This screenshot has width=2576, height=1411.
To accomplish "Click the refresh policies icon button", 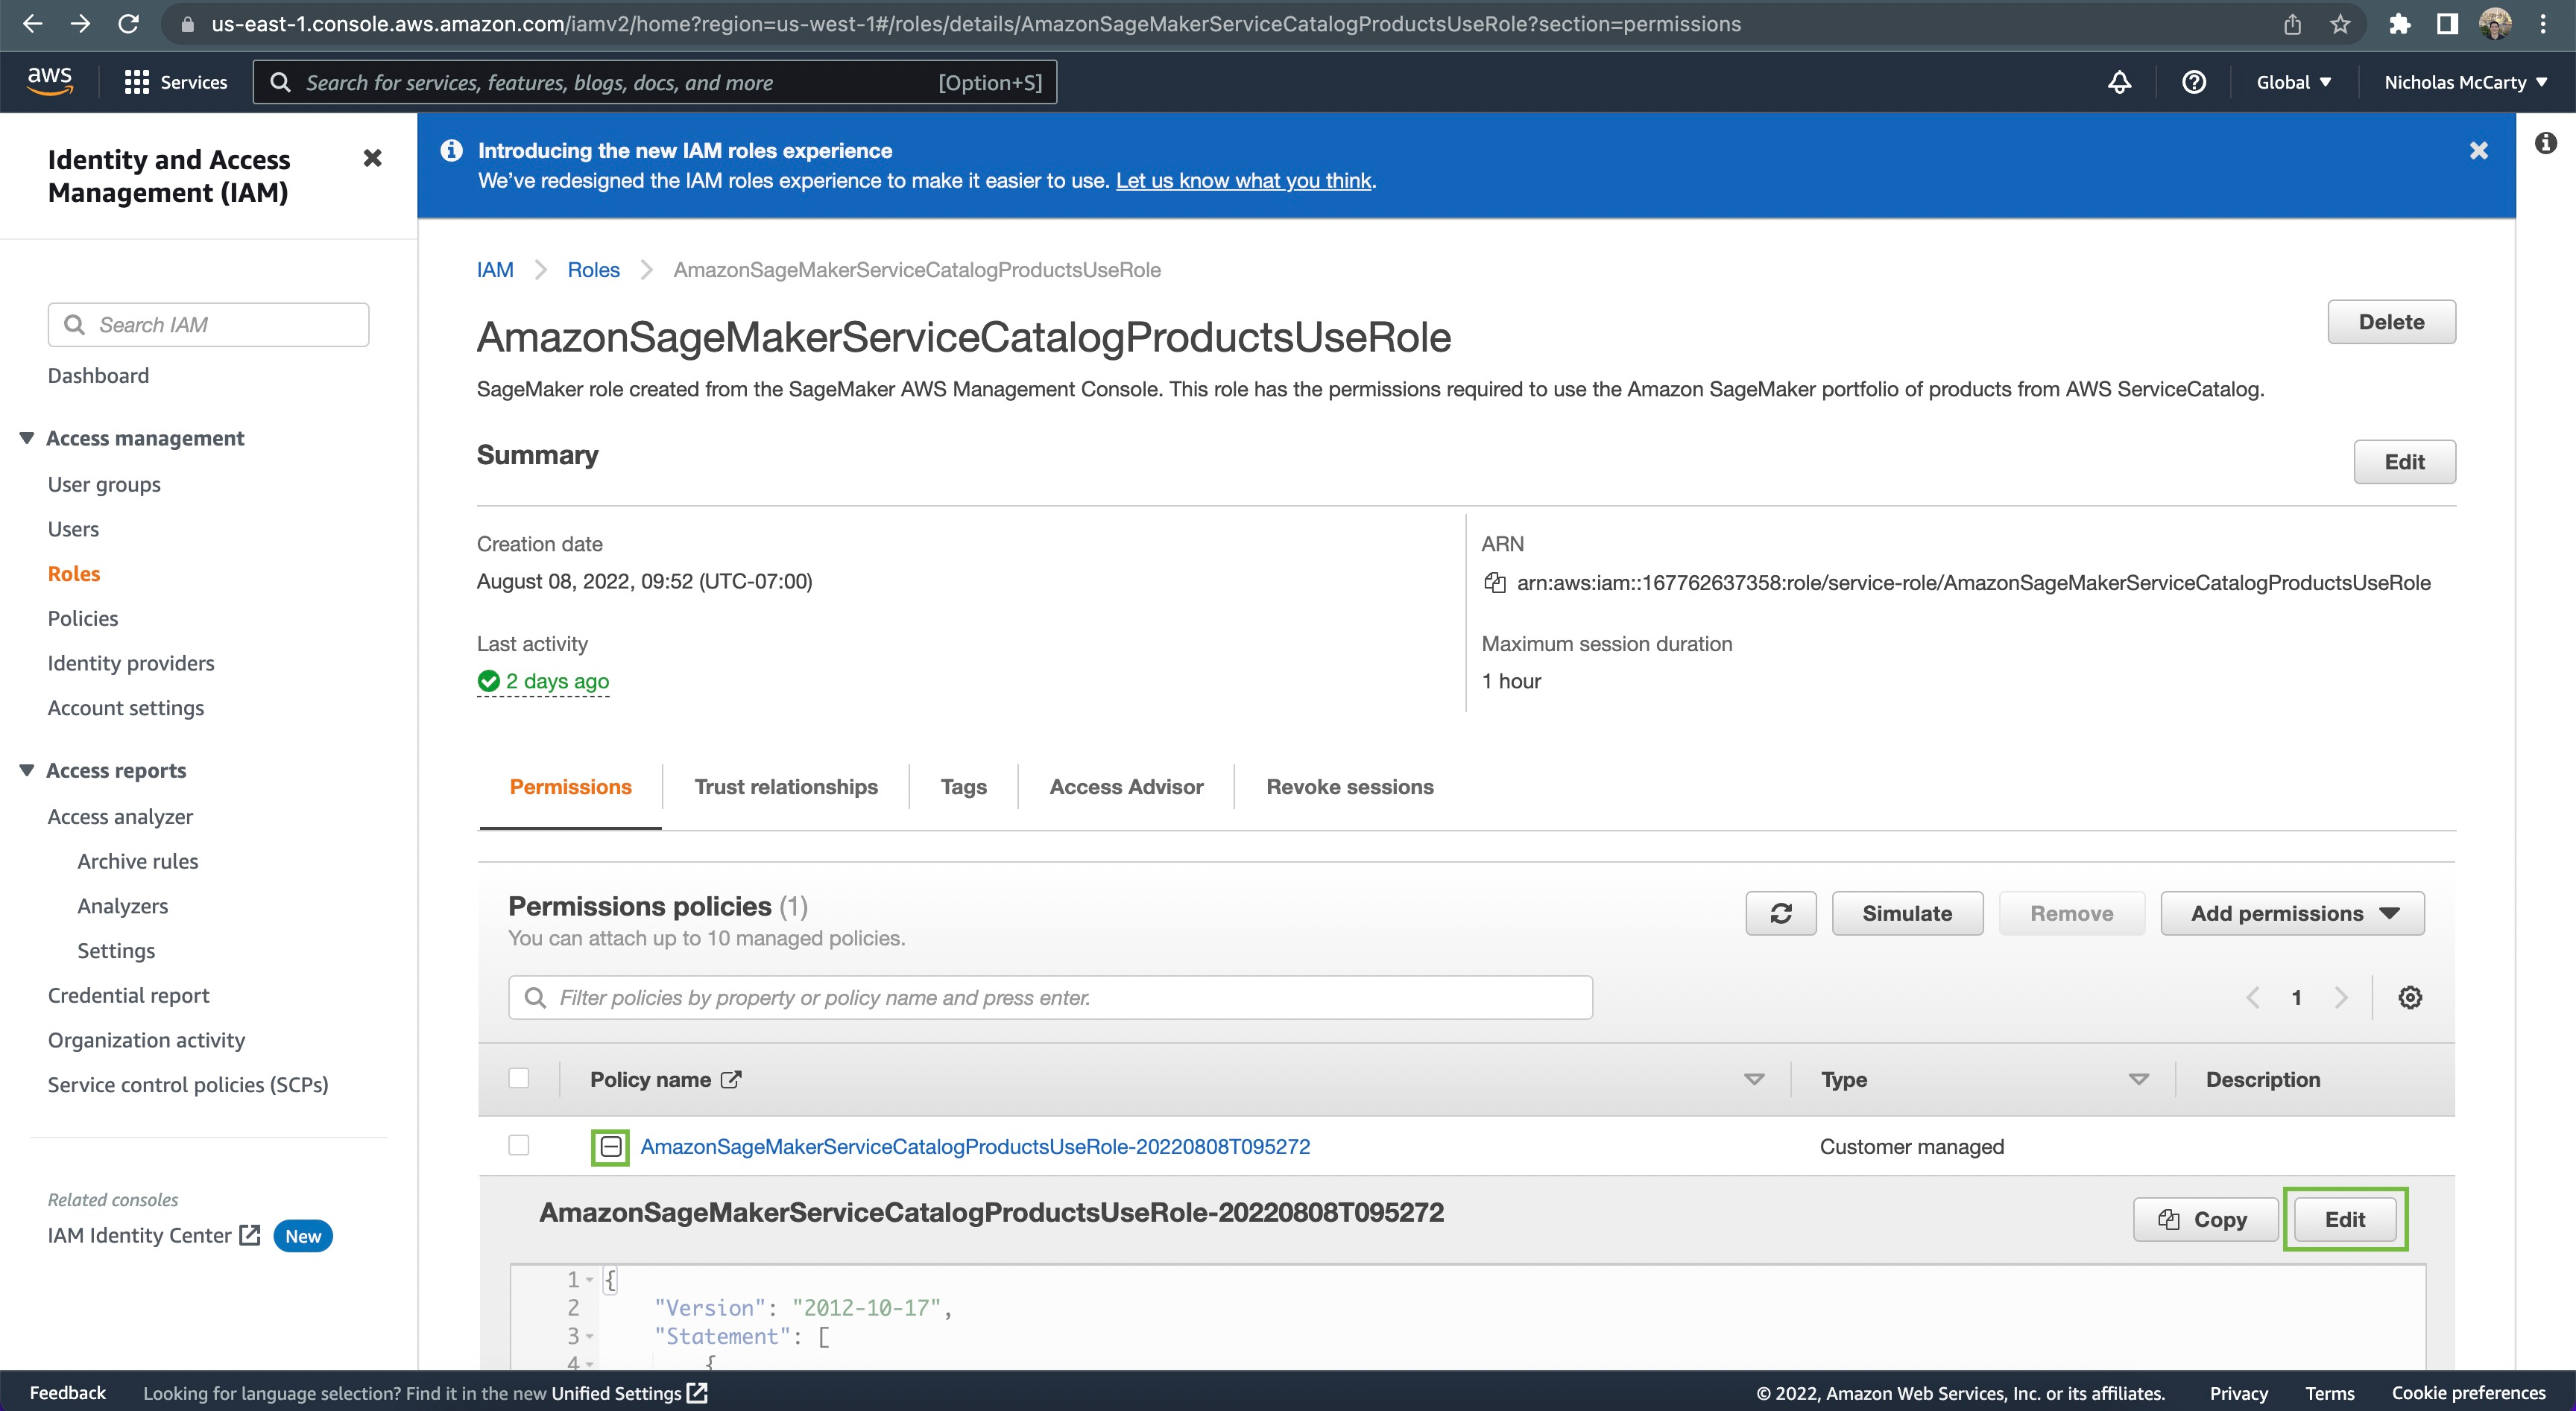I will [1780, 913].
